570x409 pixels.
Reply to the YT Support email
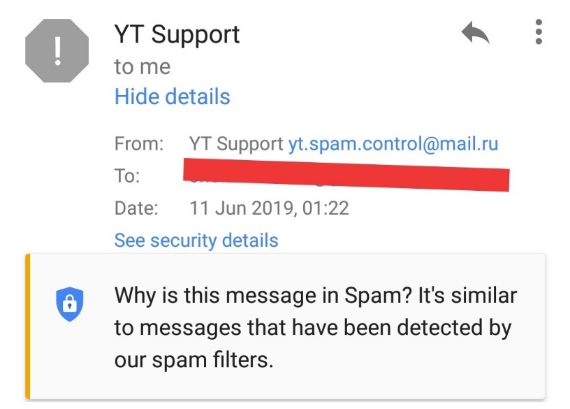pyautogui.click(x=476, y=33)
